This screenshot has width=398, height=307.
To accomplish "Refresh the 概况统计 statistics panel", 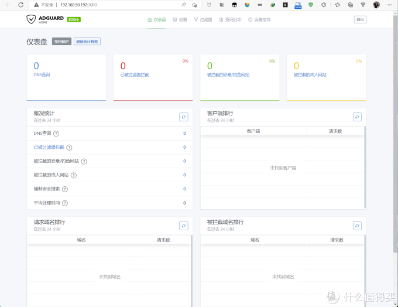I will (183, 117).
